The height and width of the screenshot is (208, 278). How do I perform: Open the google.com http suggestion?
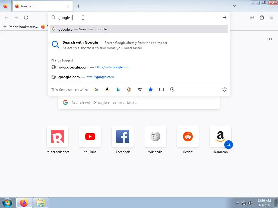click(x=139, y=77)
